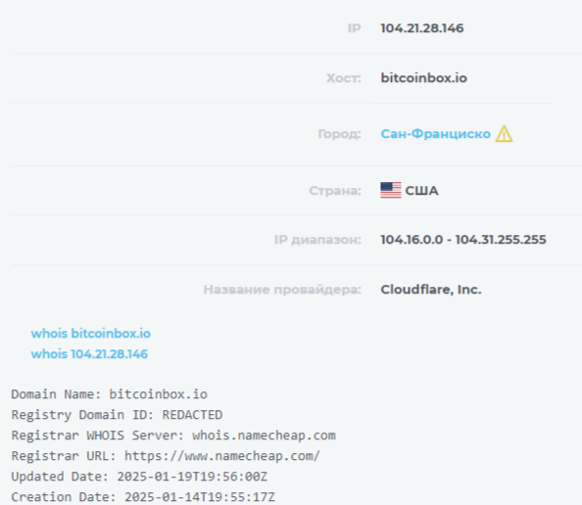The height and width of the screenshot is (505, 582).
Task: Click the provider name Cloudflare, Inc.
Action: 431,290
